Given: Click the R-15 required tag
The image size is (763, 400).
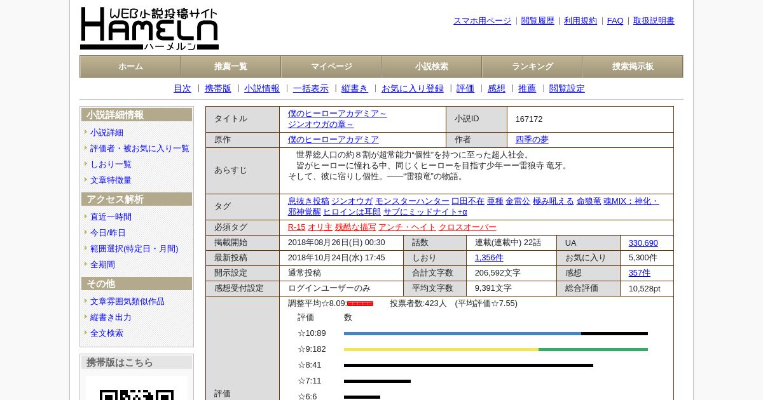Looking at the screenshot, I should pos(296,227).
